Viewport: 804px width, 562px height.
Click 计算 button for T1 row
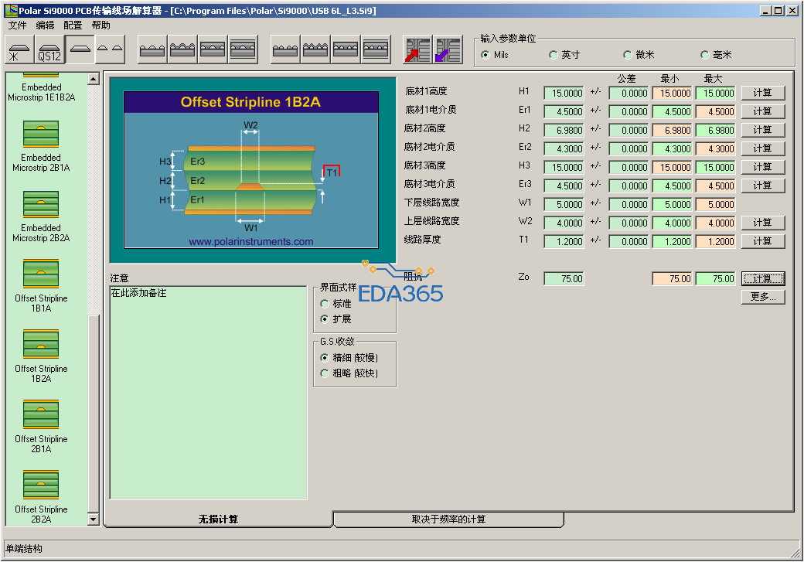762,241
